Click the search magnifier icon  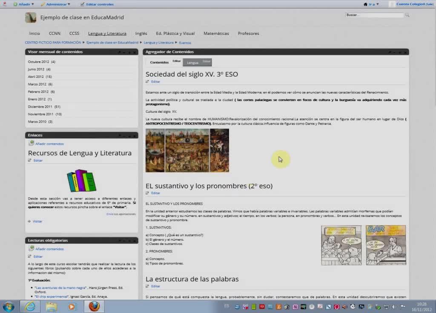point(407,15)
